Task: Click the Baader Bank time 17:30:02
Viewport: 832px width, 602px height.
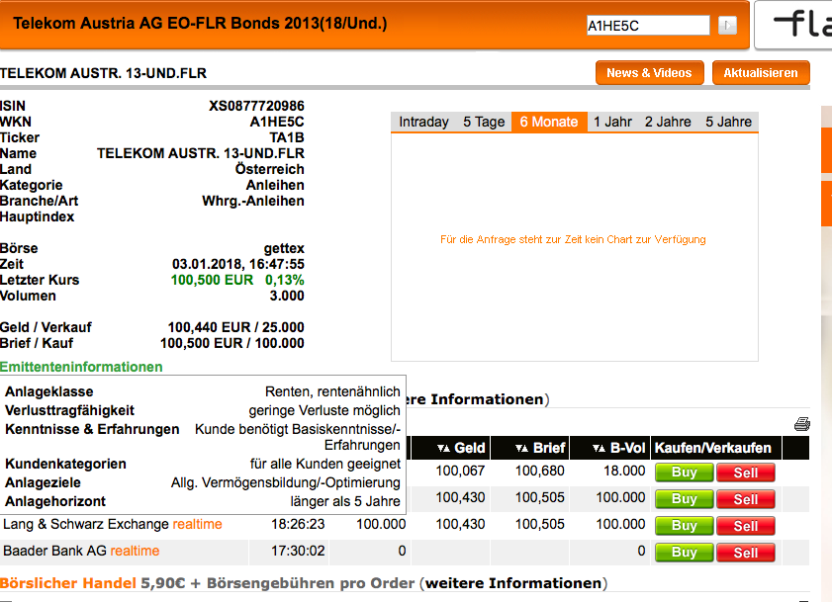Action: coord(298,551)
